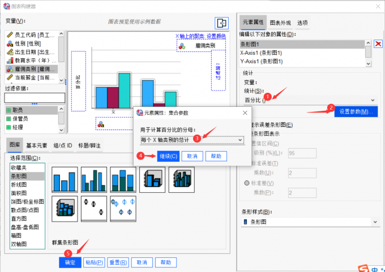Select 饼图/极坐标图 in the gallery list
This screenshot has width=385, height=272.
tap(27, 202)
